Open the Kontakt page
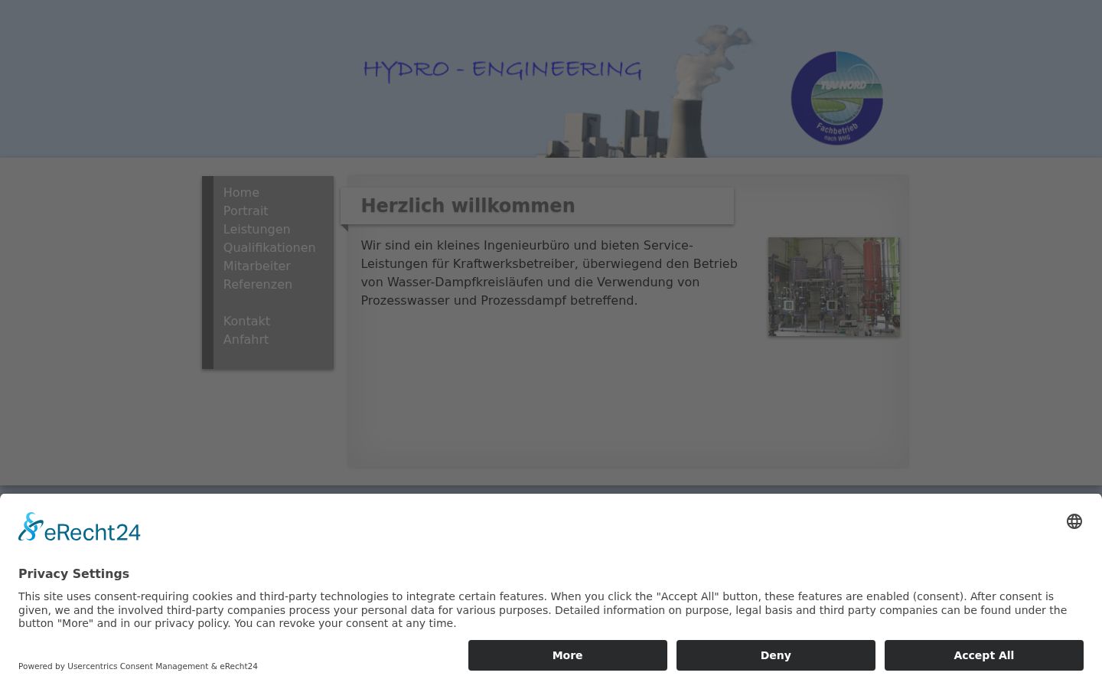Viewport: 1102px width, 689px height. pos(246,322)
